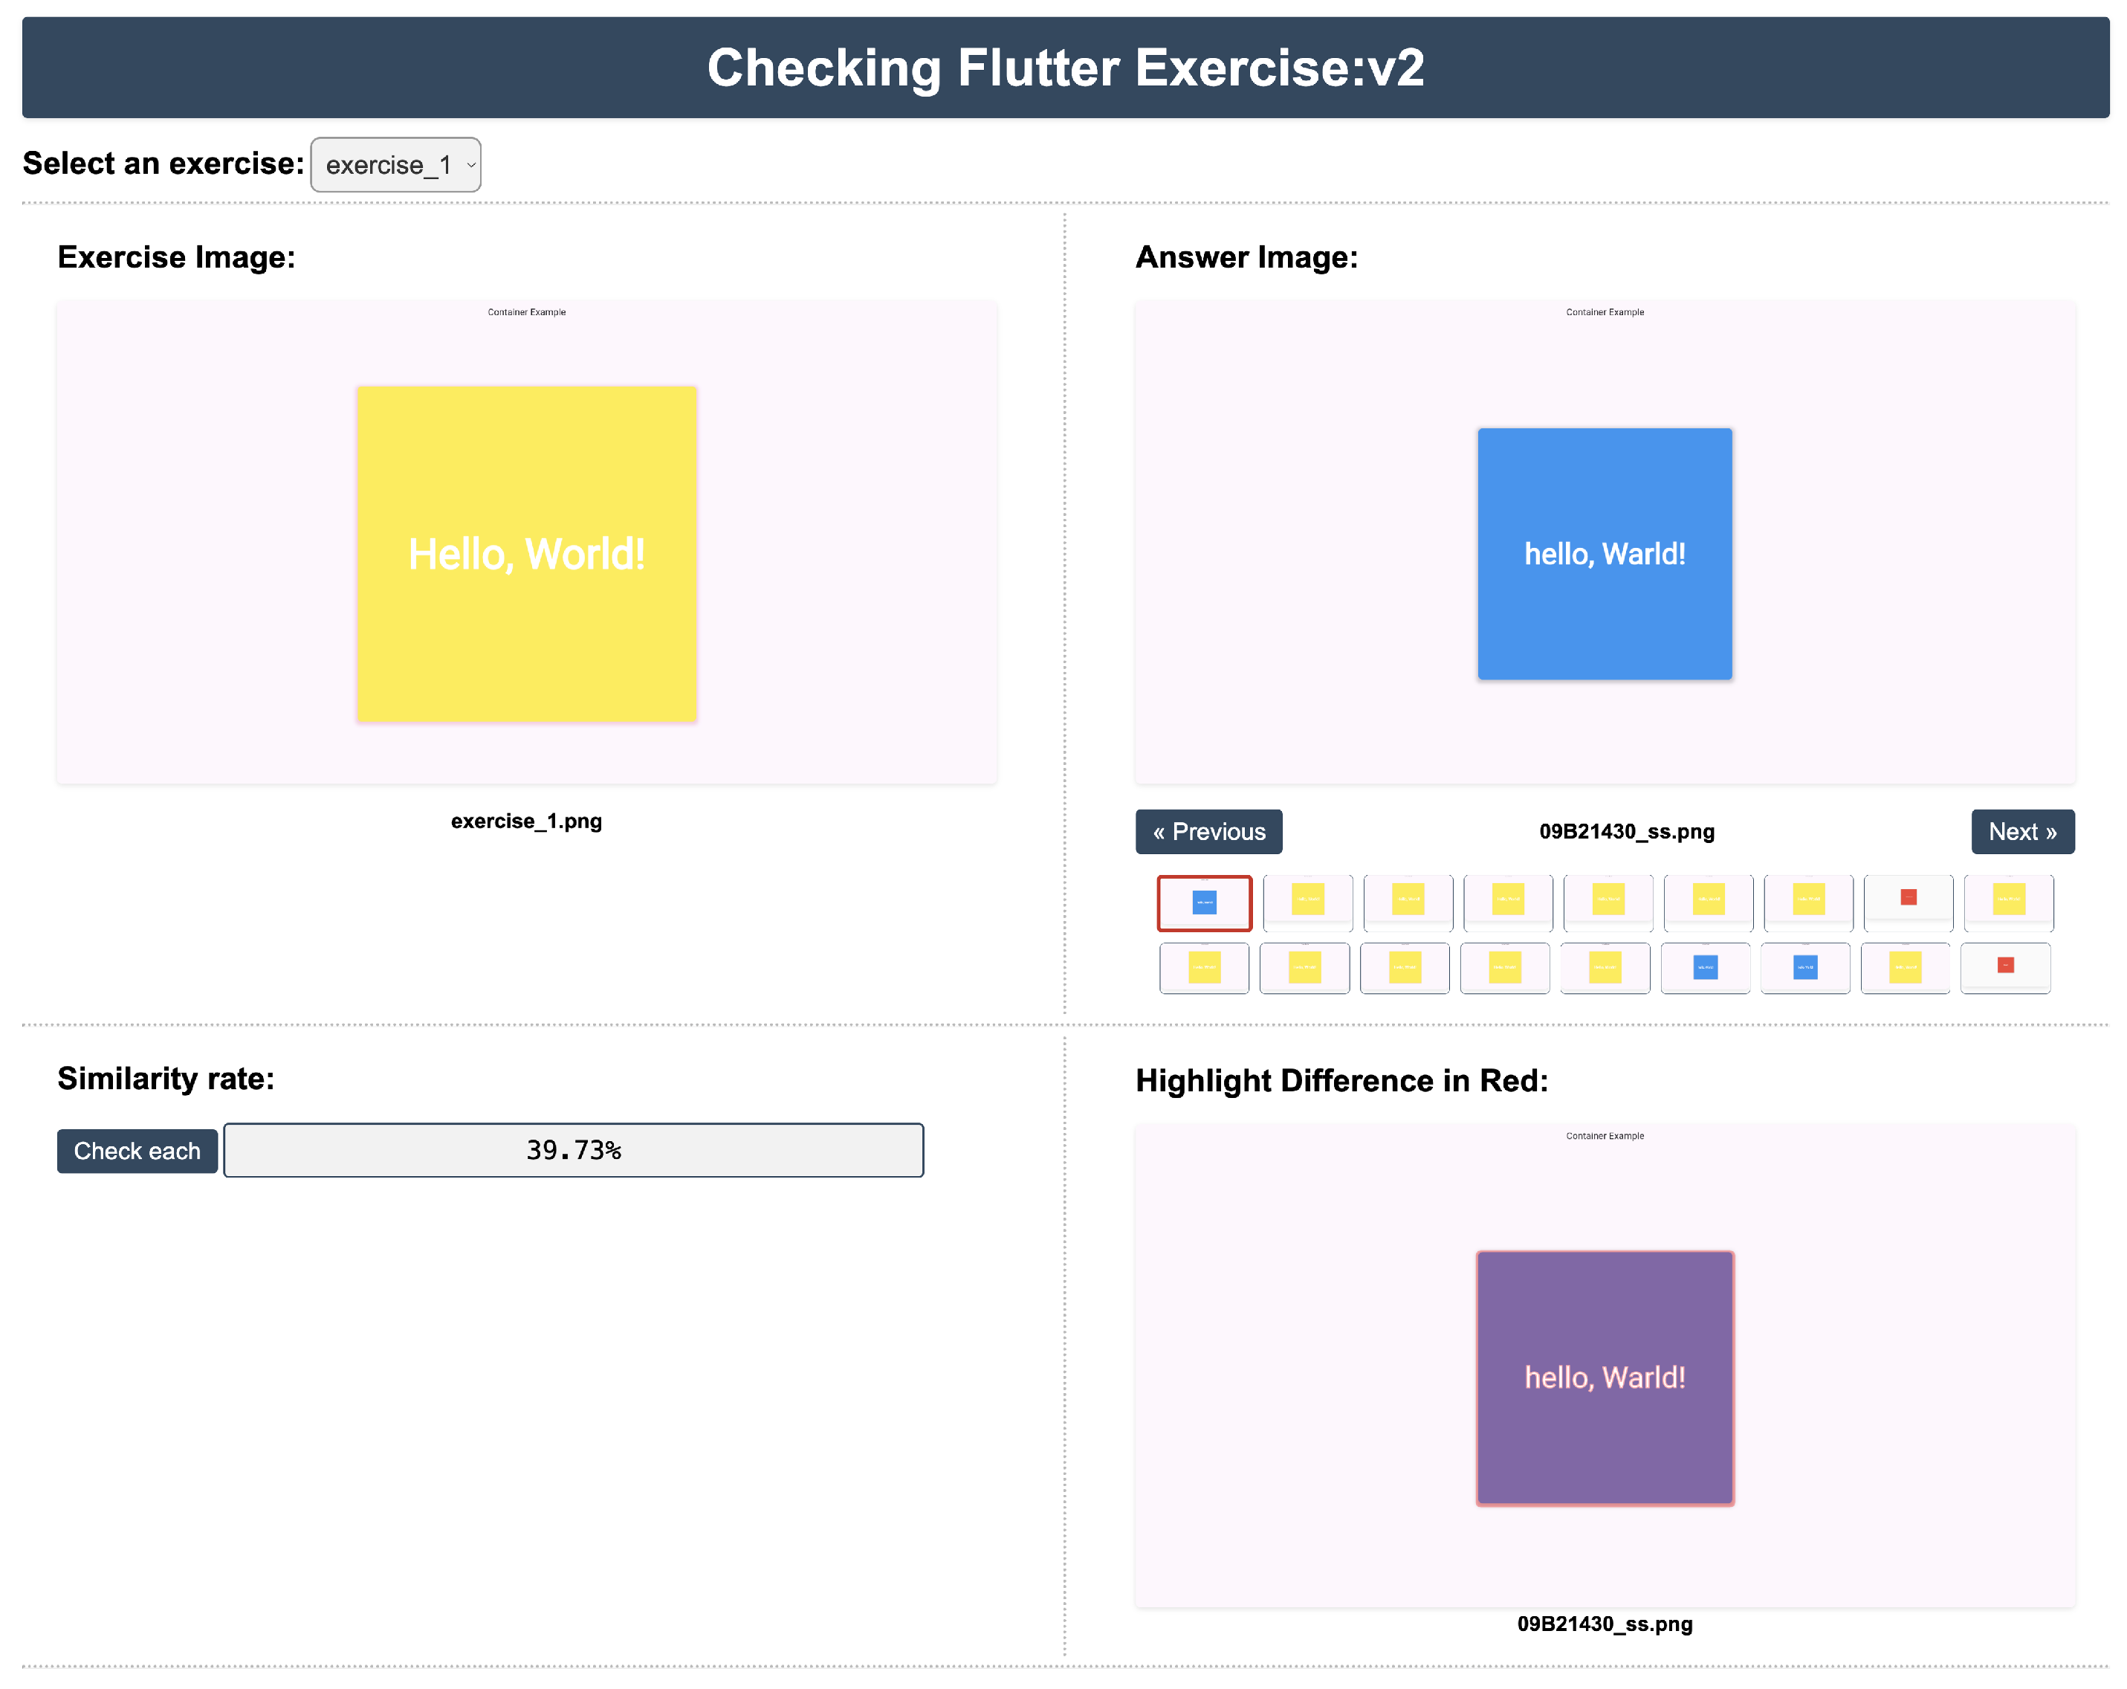The height and width of the screenshot is (1689, 2127).
Task: Click the exercise_1.png file name caption
Action: coord(526,821)
